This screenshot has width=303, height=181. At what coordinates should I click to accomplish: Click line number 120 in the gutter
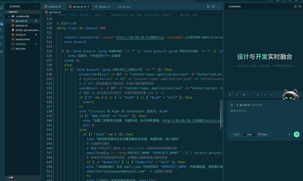click(x=49, y=28)
